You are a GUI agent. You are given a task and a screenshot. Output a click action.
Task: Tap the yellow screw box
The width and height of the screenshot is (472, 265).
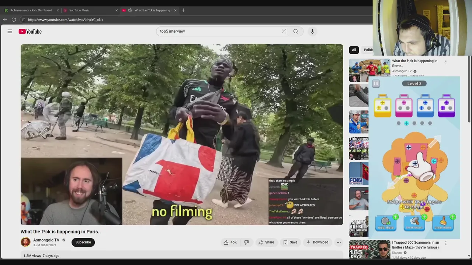382,106
